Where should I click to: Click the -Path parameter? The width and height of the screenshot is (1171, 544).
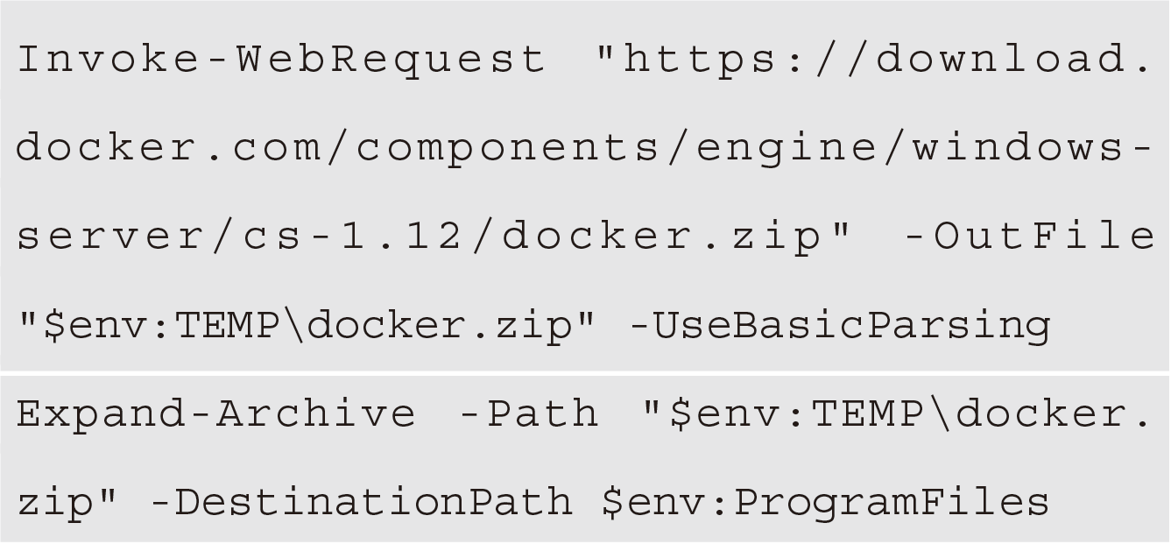[528, 413]
